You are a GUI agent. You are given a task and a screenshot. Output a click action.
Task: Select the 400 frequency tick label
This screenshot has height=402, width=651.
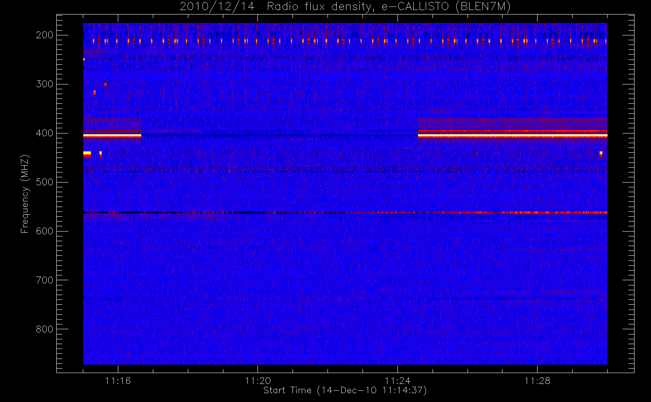pyautogui.click(x=44, y=133)
